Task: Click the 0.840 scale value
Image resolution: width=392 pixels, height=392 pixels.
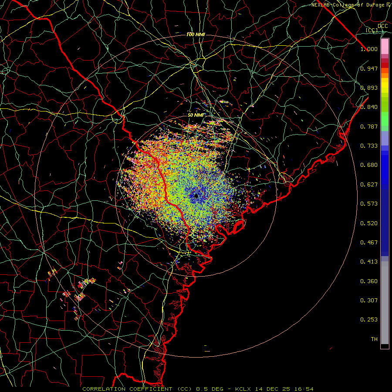Action: tap(369, 107)
